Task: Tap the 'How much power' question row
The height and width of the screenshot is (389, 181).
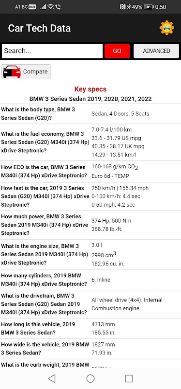Action: [x=90, y=225]
